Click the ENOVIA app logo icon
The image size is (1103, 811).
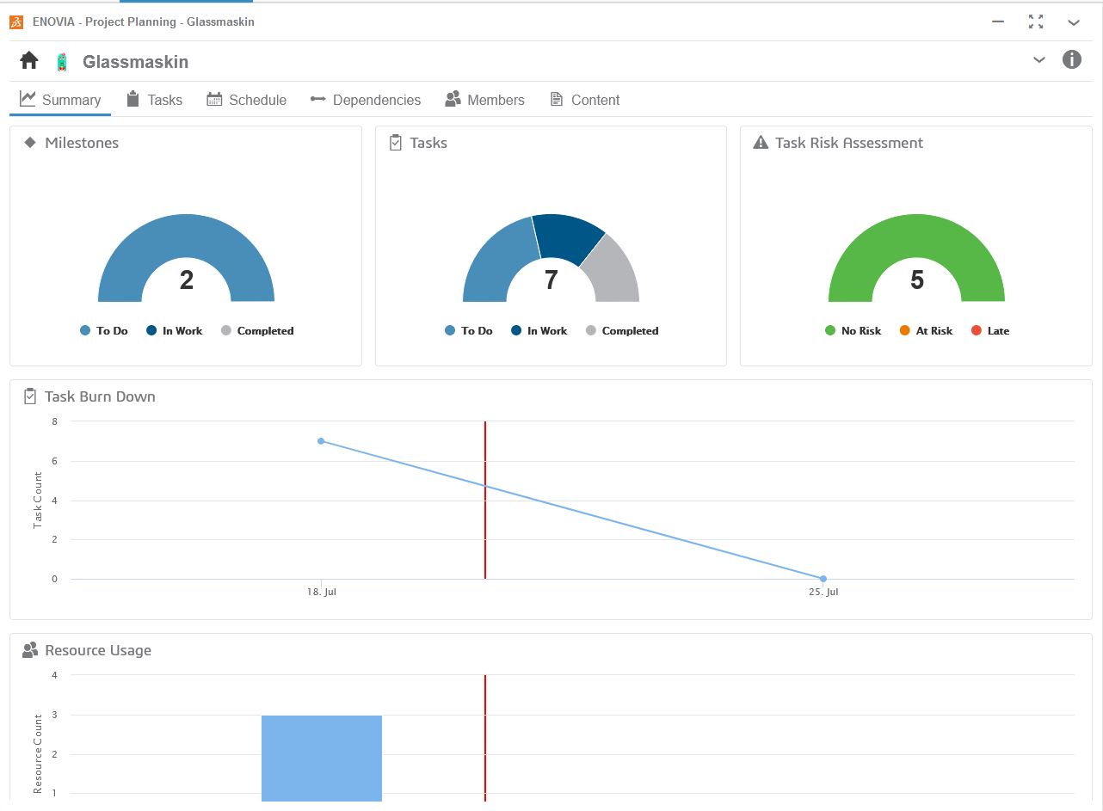[16, 22]
